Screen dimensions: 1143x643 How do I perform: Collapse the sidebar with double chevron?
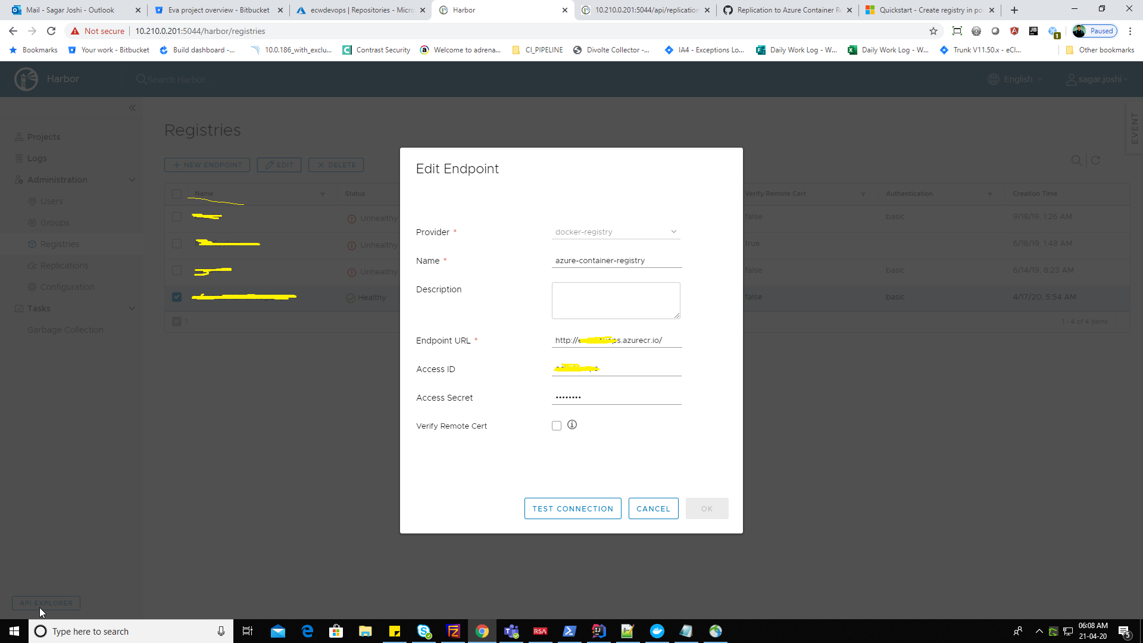132,108
